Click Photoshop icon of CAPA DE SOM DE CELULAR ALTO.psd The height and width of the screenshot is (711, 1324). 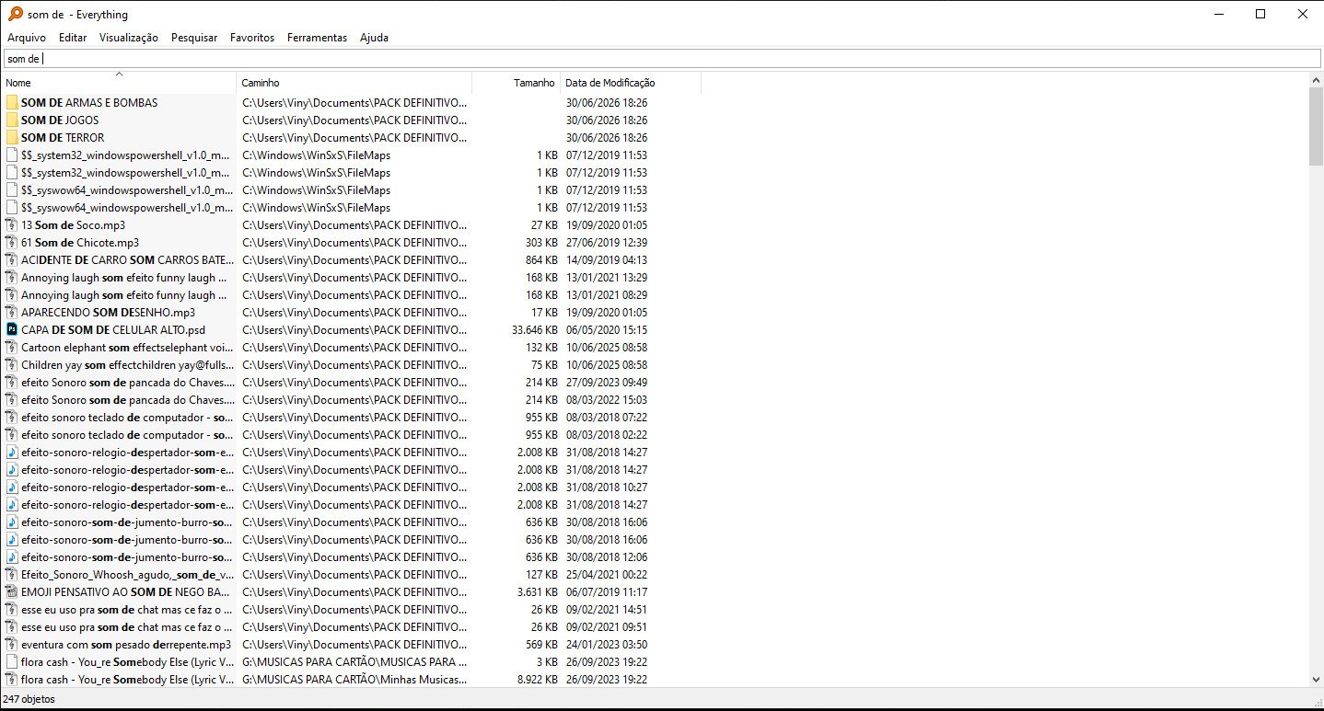click(x=12, y=330)
